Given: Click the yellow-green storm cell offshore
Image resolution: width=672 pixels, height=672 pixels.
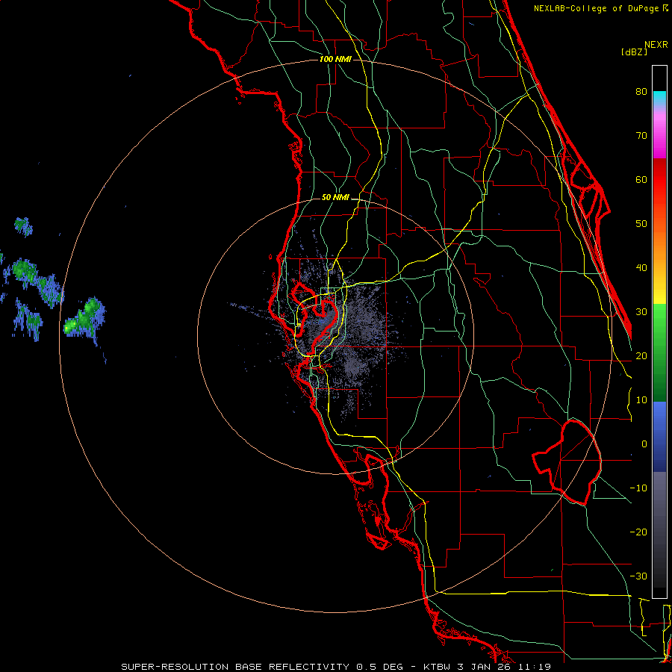Looking at the screenshot, I should tap(84, 320).
